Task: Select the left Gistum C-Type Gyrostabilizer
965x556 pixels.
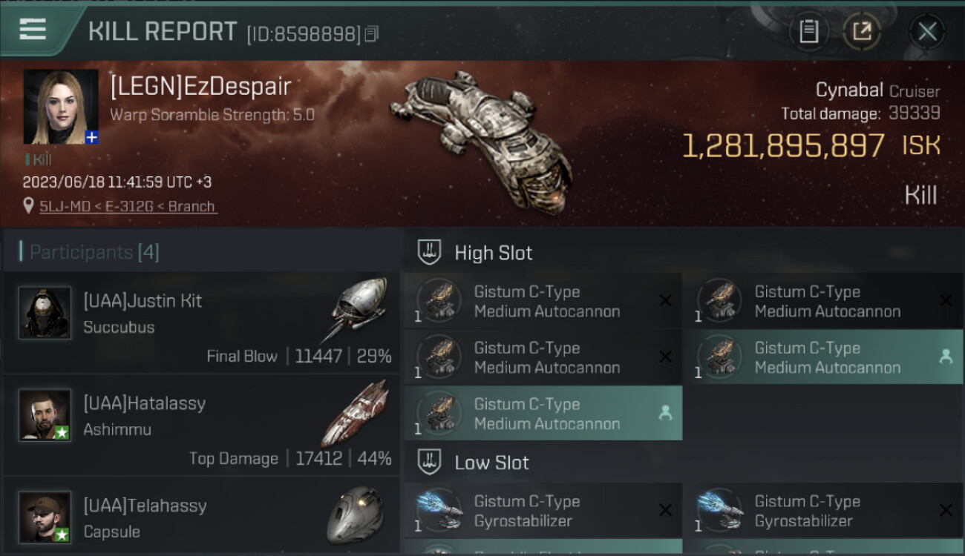Action: pos(543,511)
